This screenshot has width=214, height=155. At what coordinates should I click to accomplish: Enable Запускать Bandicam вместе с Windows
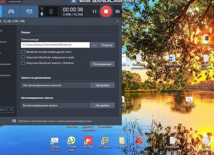tap(23, 63)
